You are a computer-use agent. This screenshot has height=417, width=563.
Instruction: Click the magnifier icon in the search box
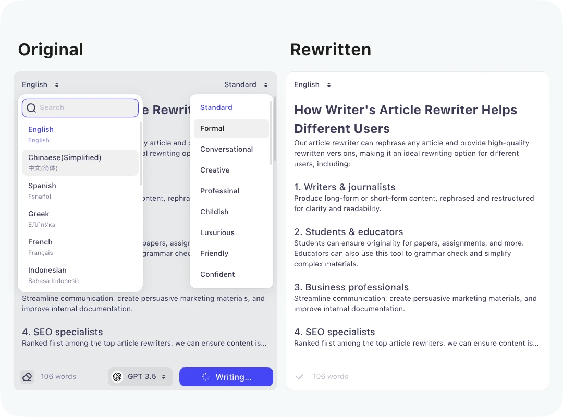click(31, 107)
